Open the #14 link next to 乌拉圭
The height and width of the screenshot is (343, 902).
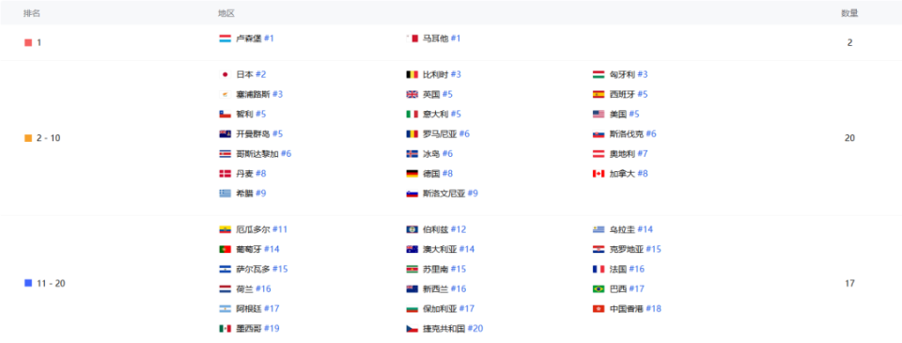tap(645, 229)
